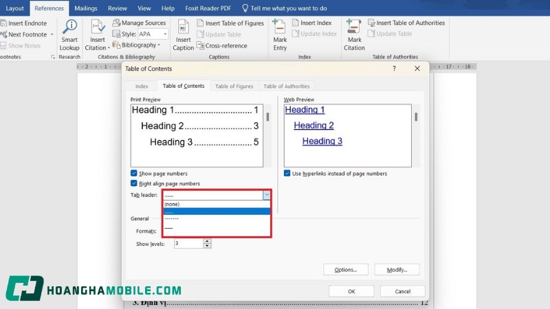This screenshot has height=309, width=550.
Task: Open Manage Sources in ribbon
Action: pyautogui.click(x=138, y=23)
